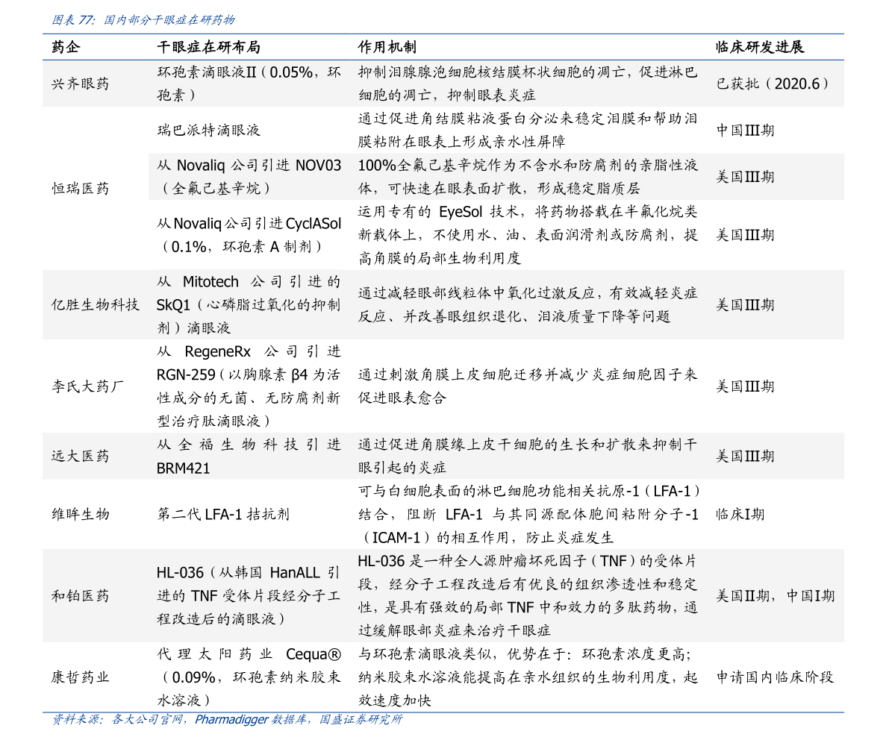889x740 pixels.
Task: Select the '作用机制' column header
Action: 387,47
